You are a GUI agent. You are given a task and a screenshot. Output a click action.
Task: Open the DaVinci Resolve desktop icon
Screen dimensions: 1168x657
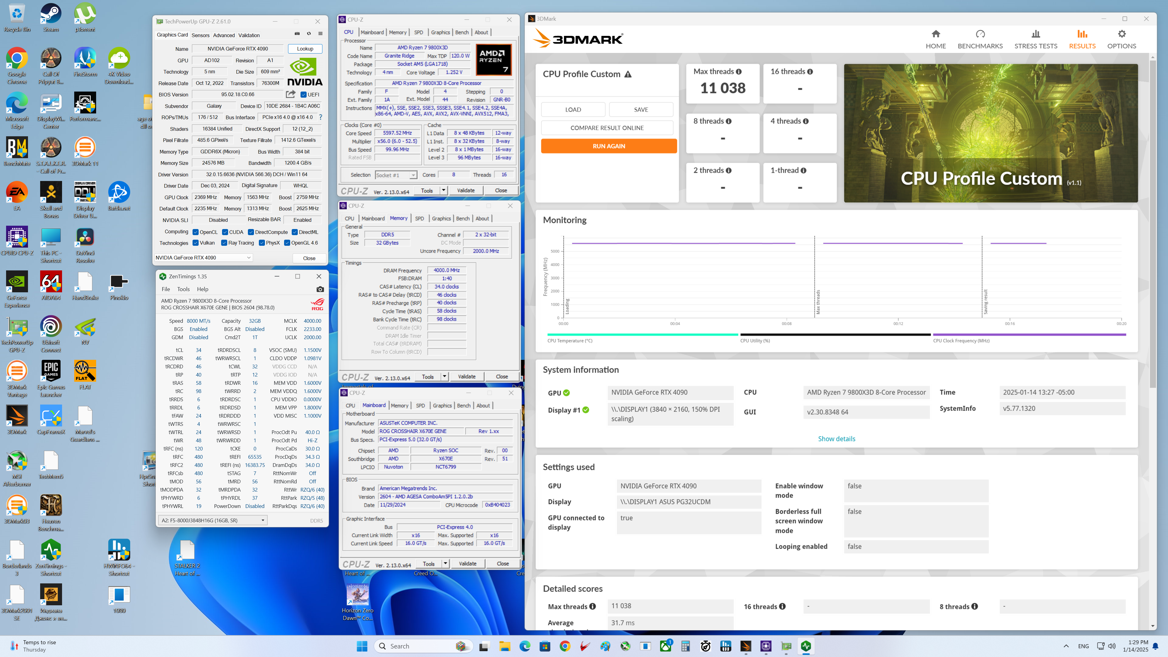[x=85, y=245]
